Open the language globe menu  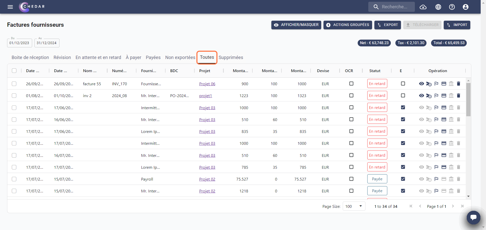438,7
